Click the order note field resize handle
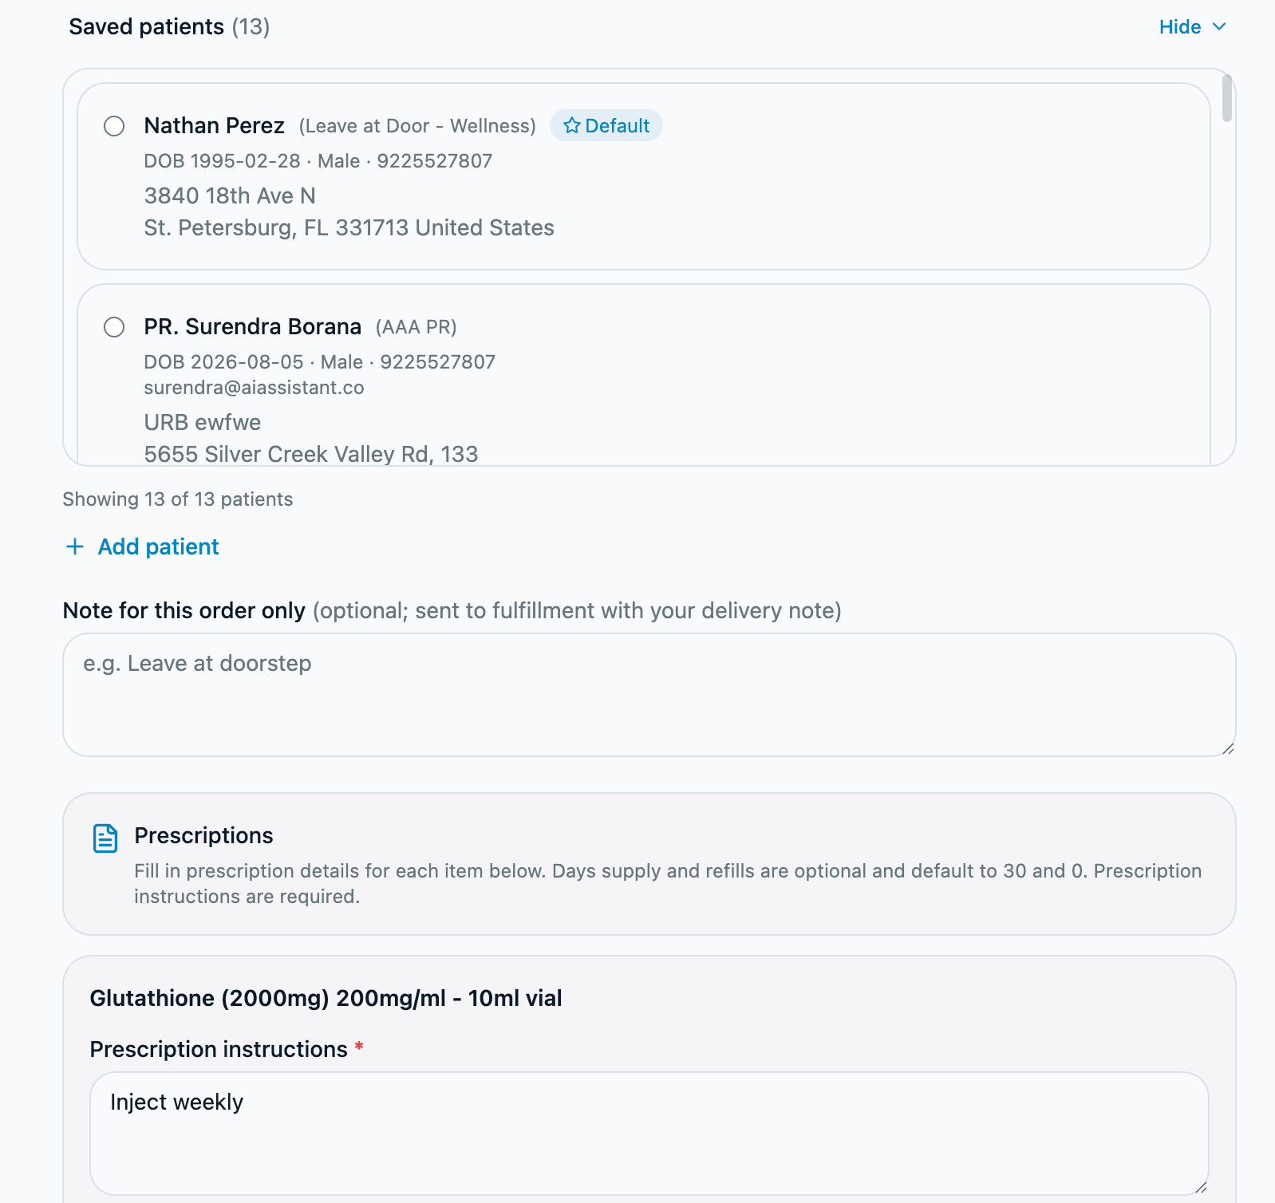Image resolution: width=1275 pixels, height=1203 pixels. tap(1228, 748)
